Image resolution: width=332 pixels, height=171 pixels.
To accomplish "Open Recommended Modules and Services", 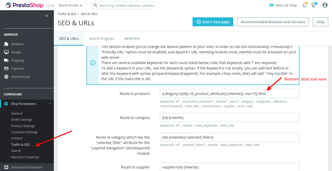I will click(x=273, y=22).
